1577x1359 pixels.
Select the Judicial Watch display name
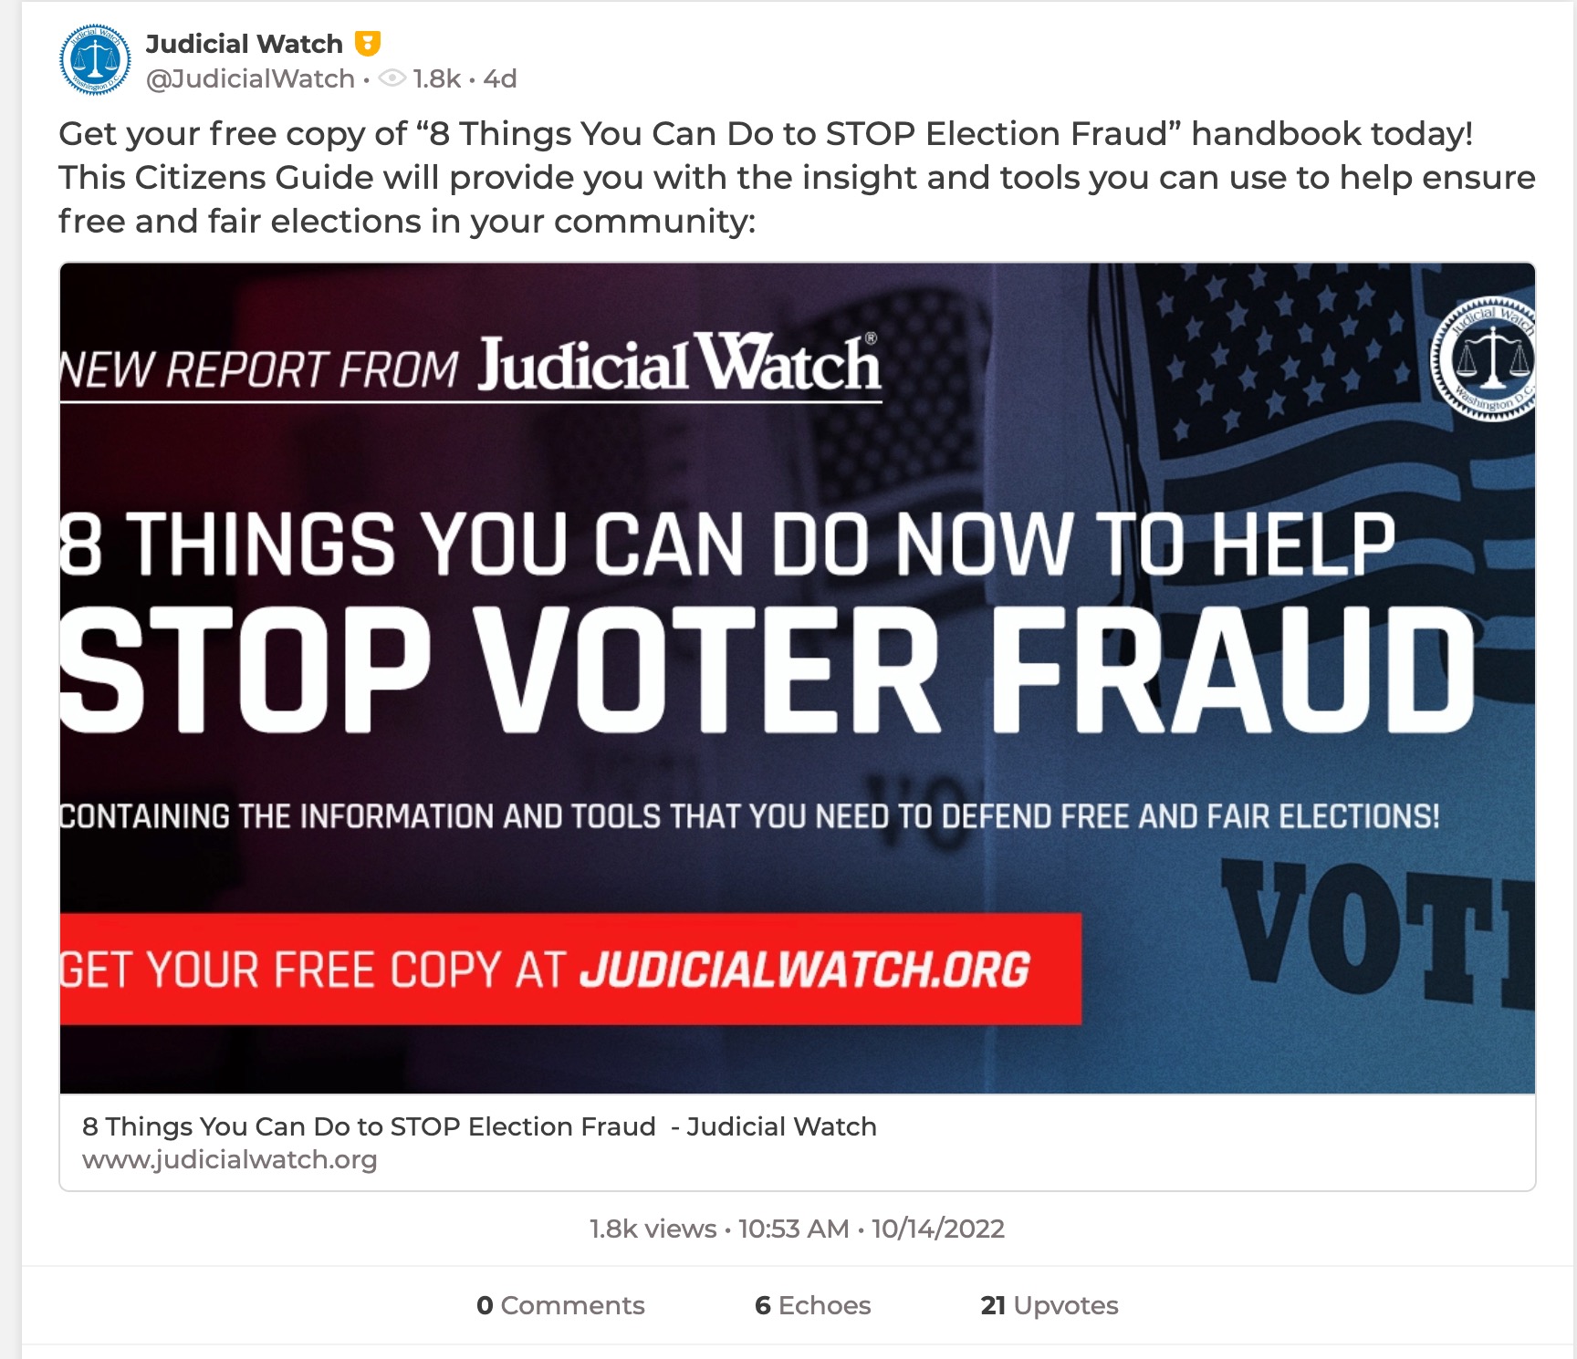[245, 42]
